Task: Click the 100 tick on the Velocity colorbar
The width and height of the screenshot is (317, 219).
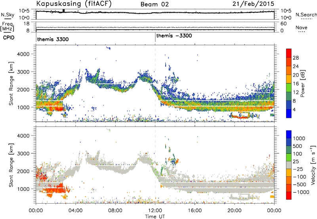Action: [297, 154]
